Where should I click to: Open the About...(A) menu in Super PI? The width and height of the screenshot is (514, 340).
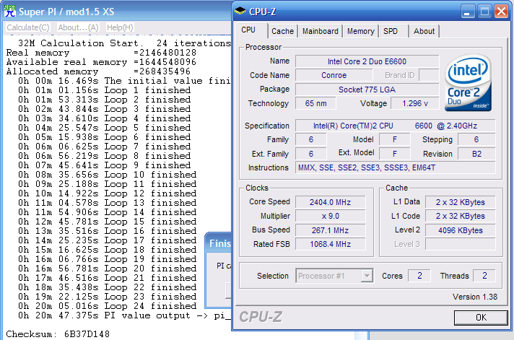pyautogui.click(x=78, y=27)
